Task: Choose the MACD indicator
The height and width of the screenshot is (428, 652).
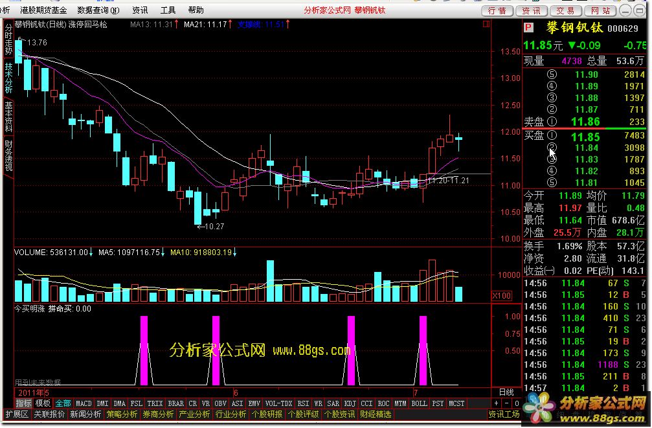Action: pyautogui.click(x=84, y=403)
